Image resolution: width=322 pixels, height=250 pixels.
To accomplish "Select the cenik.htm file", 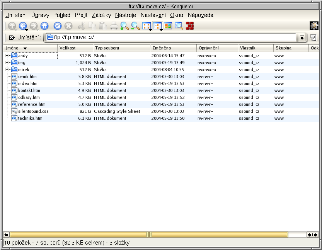I will click(x=27, y=77).
